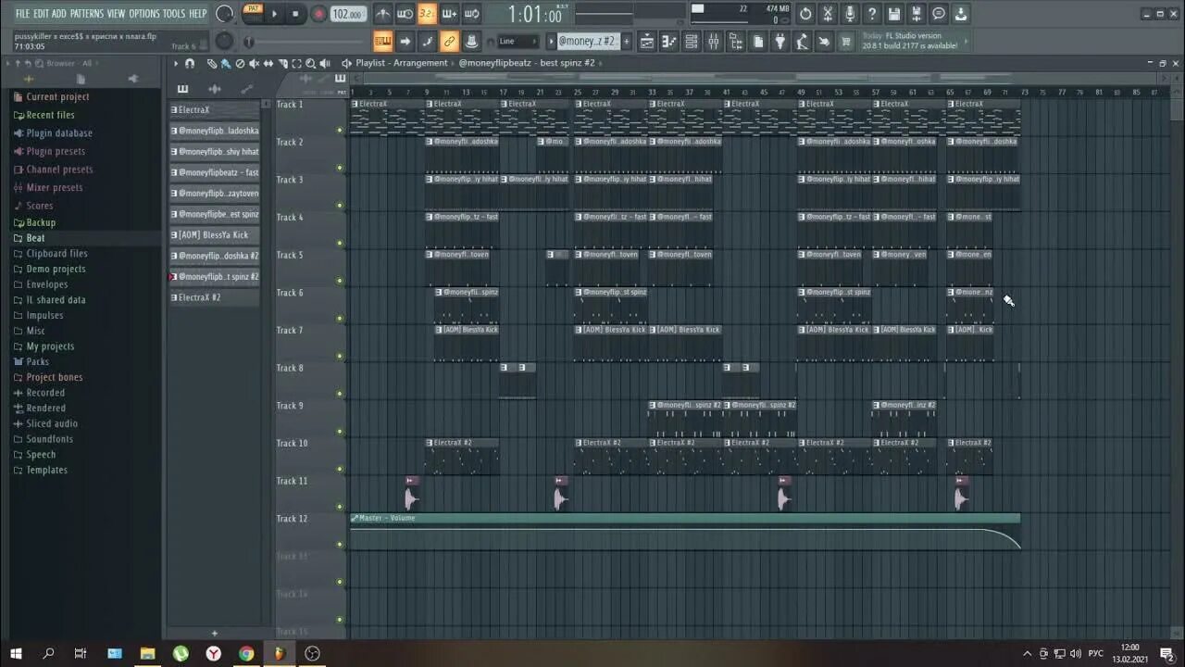
Task: Toggle the metronome icon
Action: click(x=382, y=14)
